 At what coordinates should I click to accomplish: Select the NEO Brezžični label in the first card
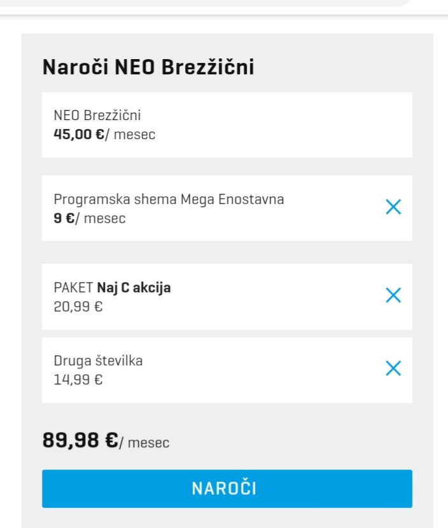[97, 115]
